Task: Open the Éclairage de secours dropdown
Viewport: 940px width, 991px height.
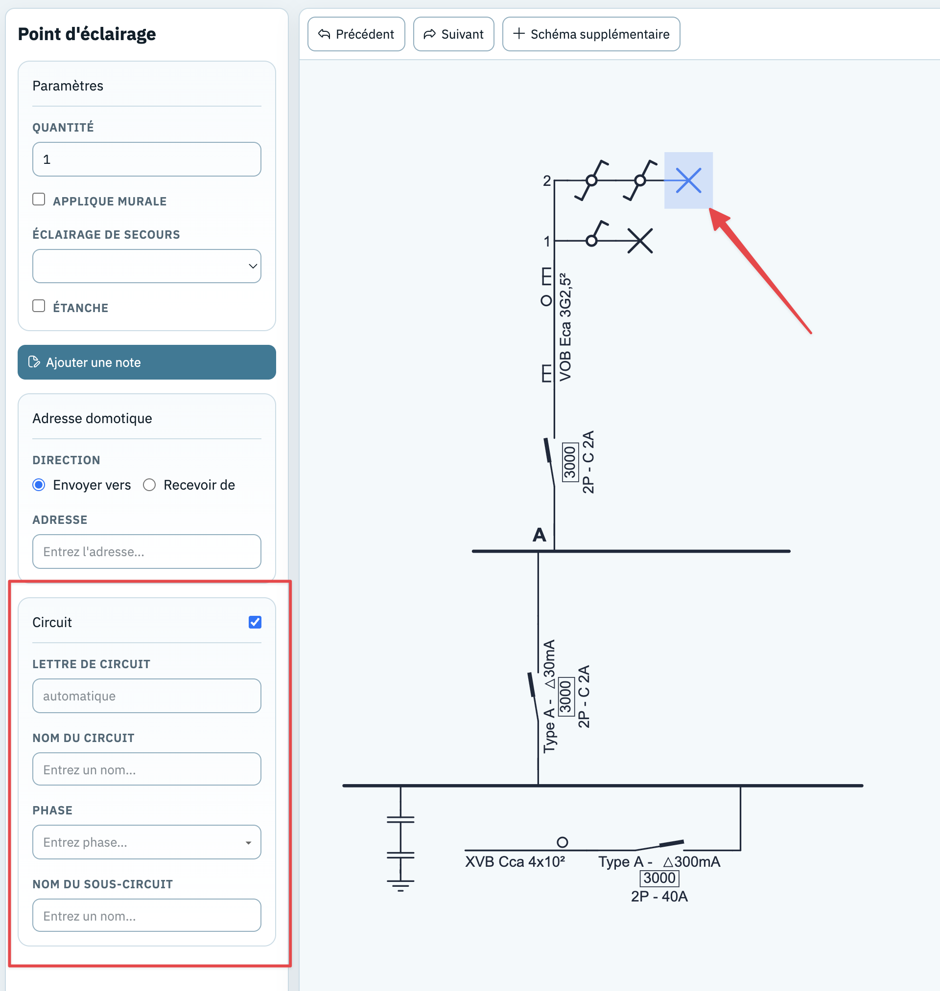Action: (147, 266)
